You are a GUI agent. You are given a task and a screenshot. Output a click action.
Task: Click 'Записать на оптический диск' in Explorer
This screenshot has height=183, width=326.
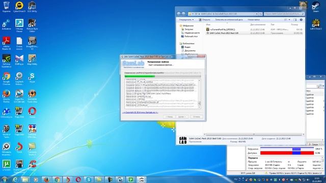[229, 19]
